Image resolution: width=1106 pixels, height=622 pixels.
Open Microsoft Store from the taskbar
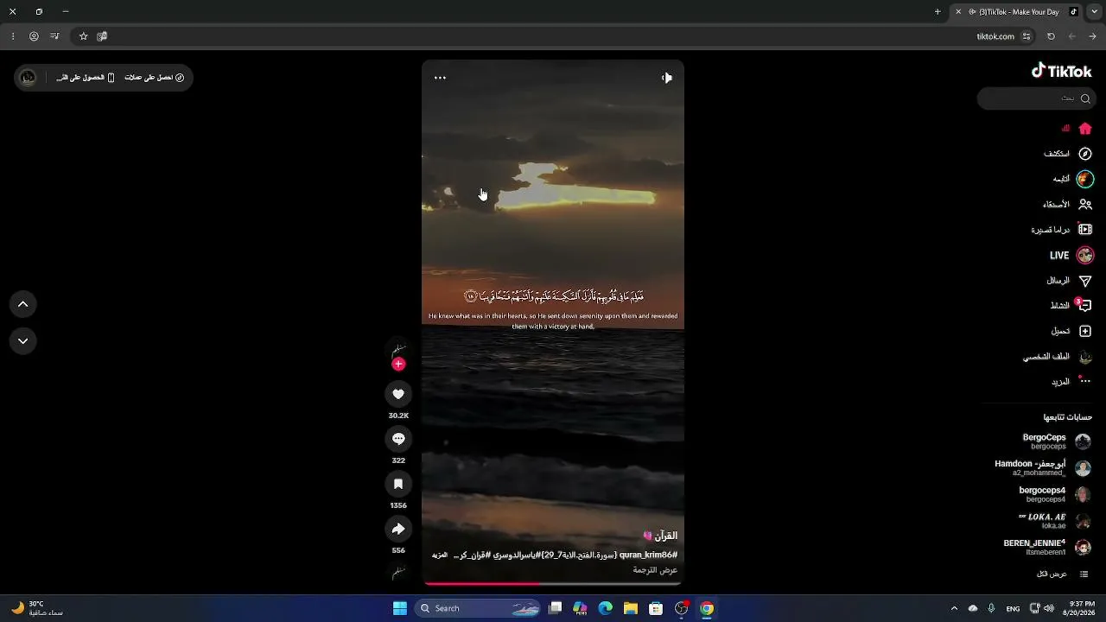(x=656, y=608)
